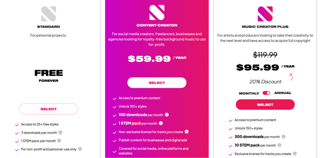Show info for non-profit and personal-use only
This screenshot has height=158, width=323.
80,149
